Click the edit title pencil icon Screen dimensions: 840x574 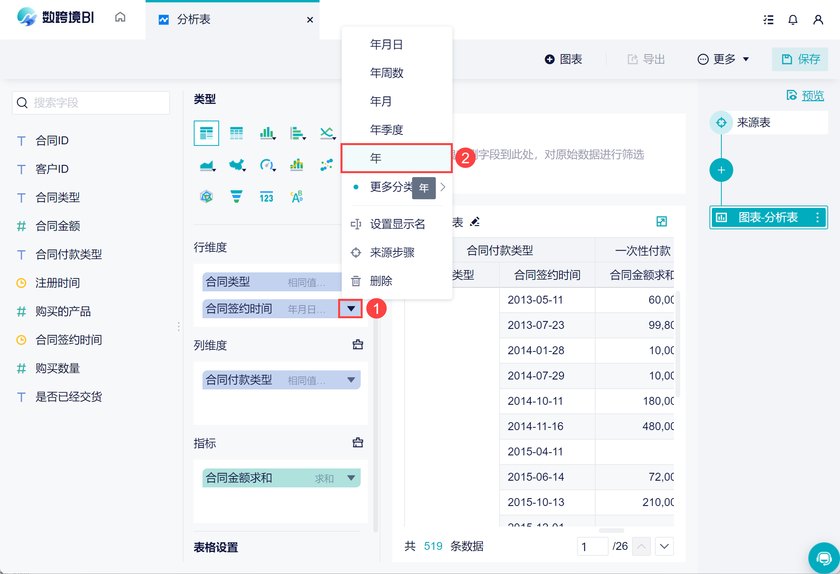coord(475,222)
